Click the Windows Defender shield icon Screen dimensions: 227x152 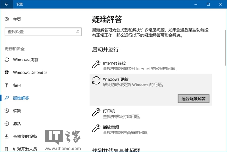coord(7,72)
